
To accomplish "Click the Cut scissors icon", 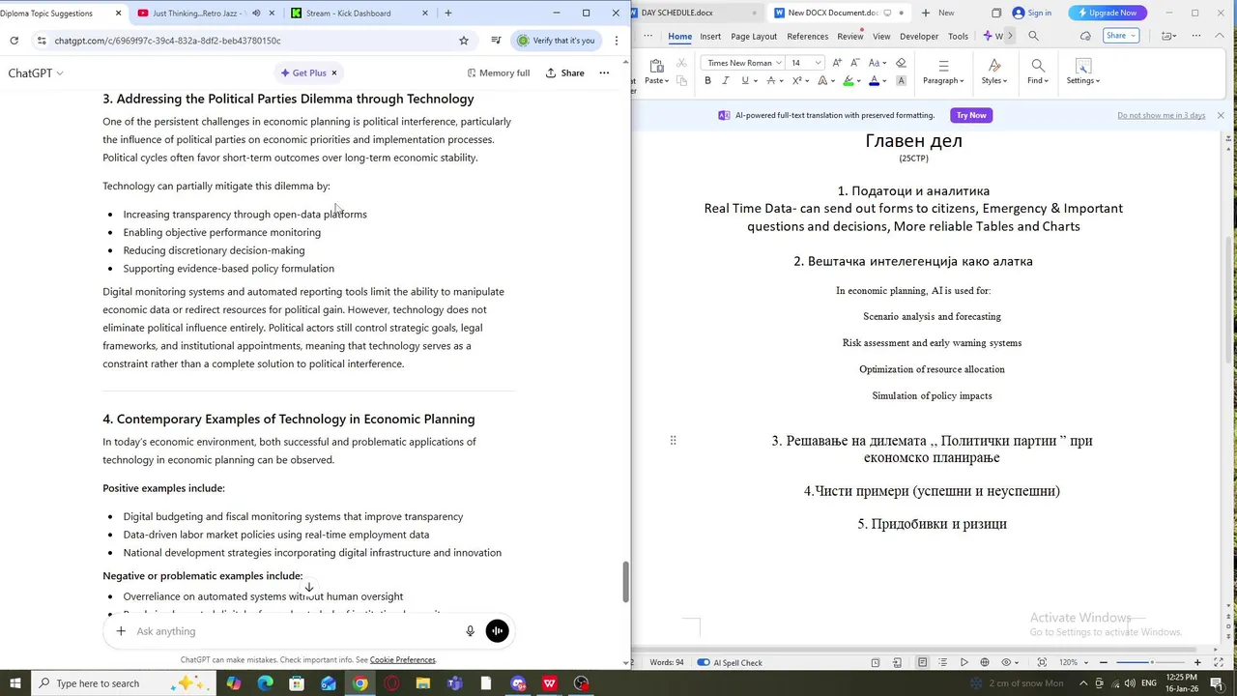I will pyautogui.click(x=681, y=63).
